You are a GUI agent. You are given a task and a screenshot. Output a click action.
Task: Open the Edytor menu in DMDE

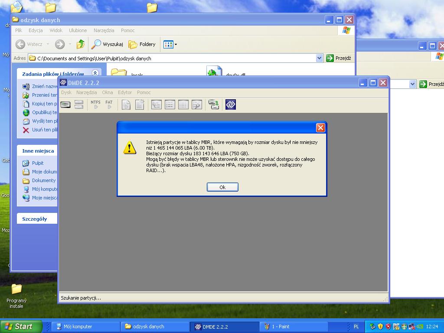click(125, 92)
